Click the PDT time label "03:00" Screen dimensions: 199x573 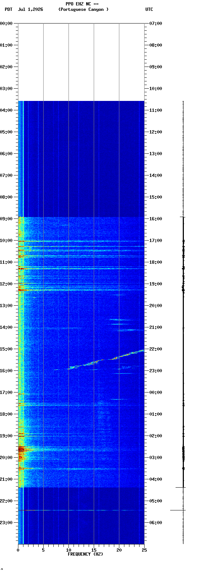[x=6, y=89]
